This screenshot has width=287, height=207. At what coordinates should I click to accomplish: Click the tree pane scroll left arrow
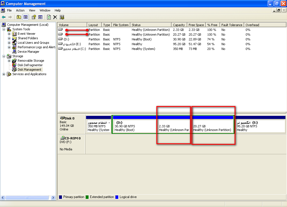point(3,197)
